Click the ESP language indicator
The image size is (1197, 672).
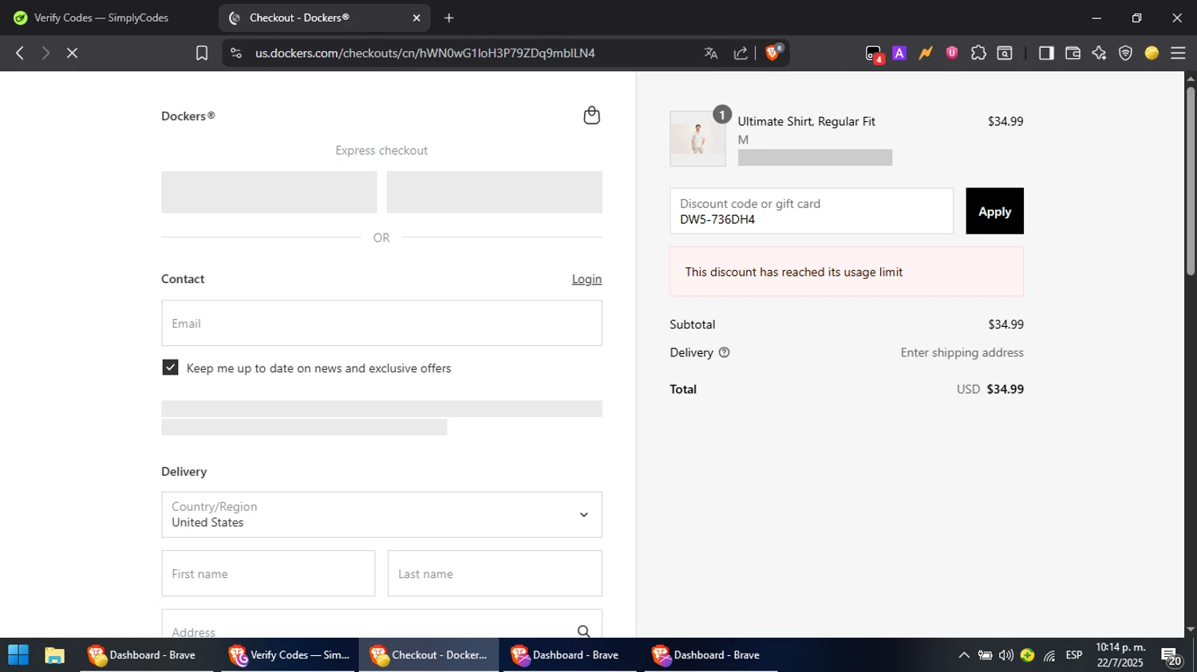1074,655
